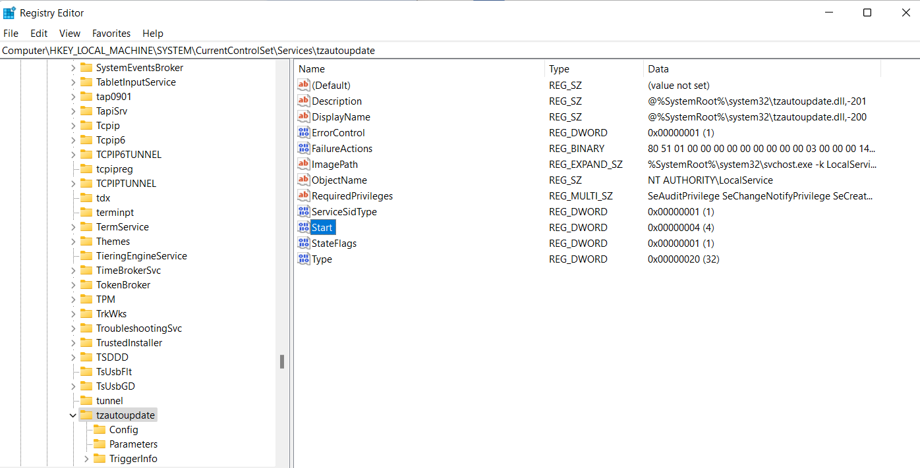Click the Registry Editor app icon in title bar
Screen dimensions: 920x468
tap(10, 13)
